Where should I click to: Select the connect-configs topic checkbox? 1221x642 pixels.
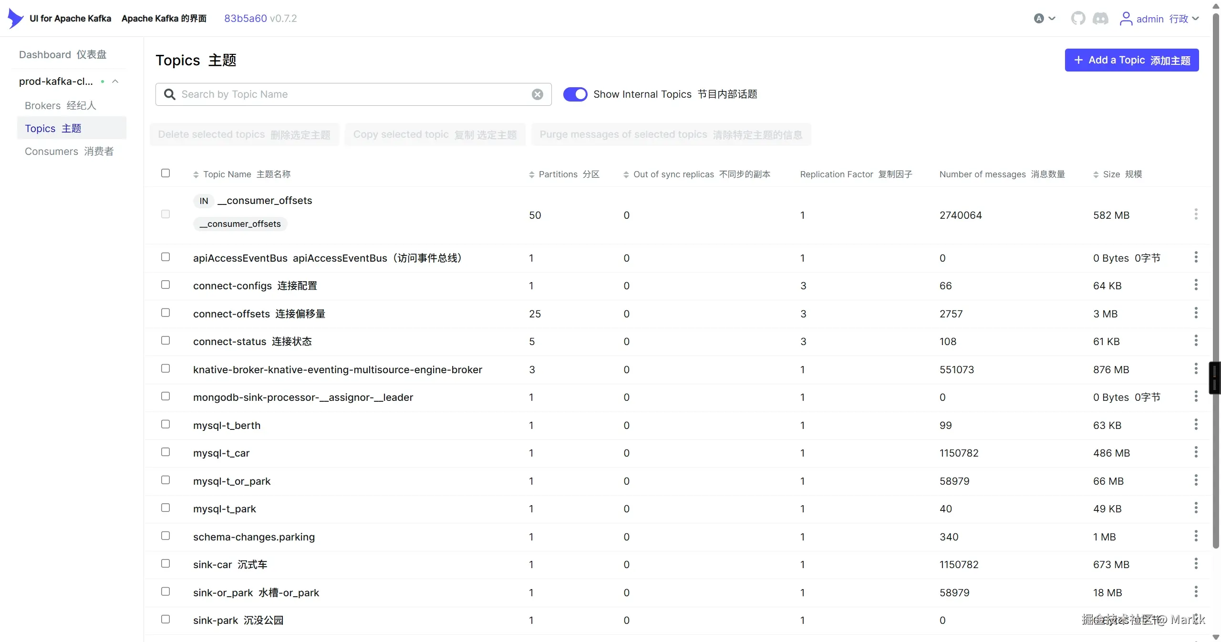166,285
